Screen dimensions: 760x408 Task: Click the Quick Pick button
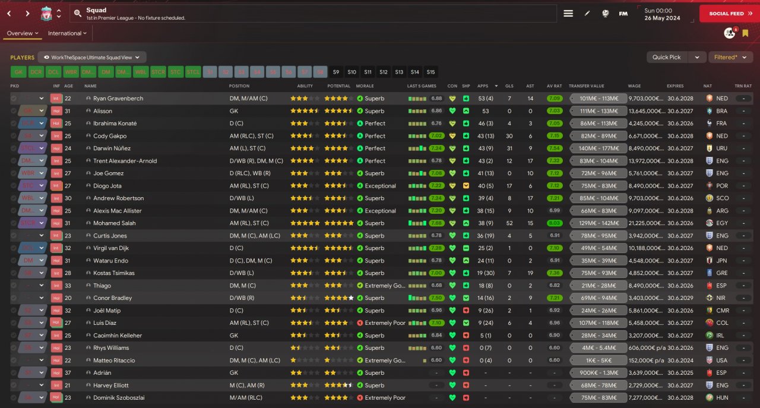coord(667,57)
